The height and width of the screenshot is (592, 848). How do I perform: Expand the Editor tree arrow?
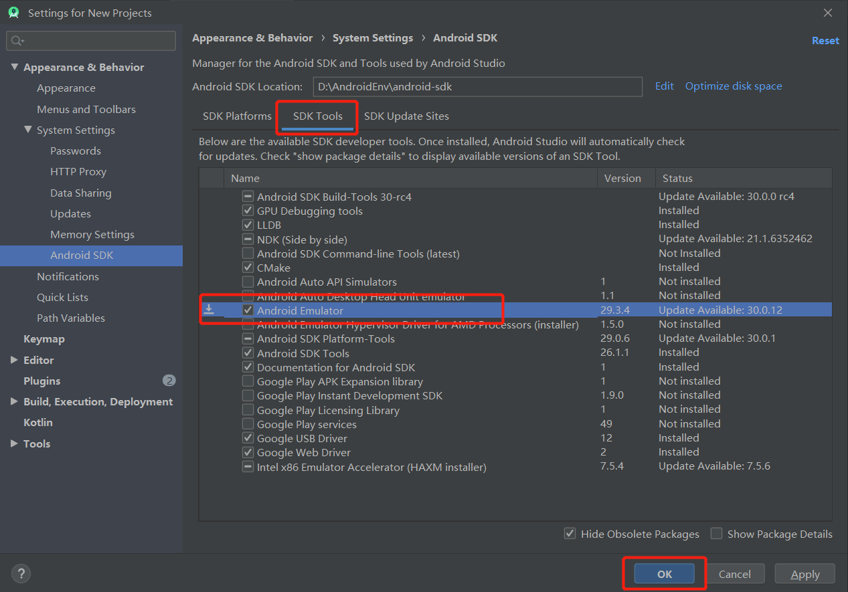[15, 360]
